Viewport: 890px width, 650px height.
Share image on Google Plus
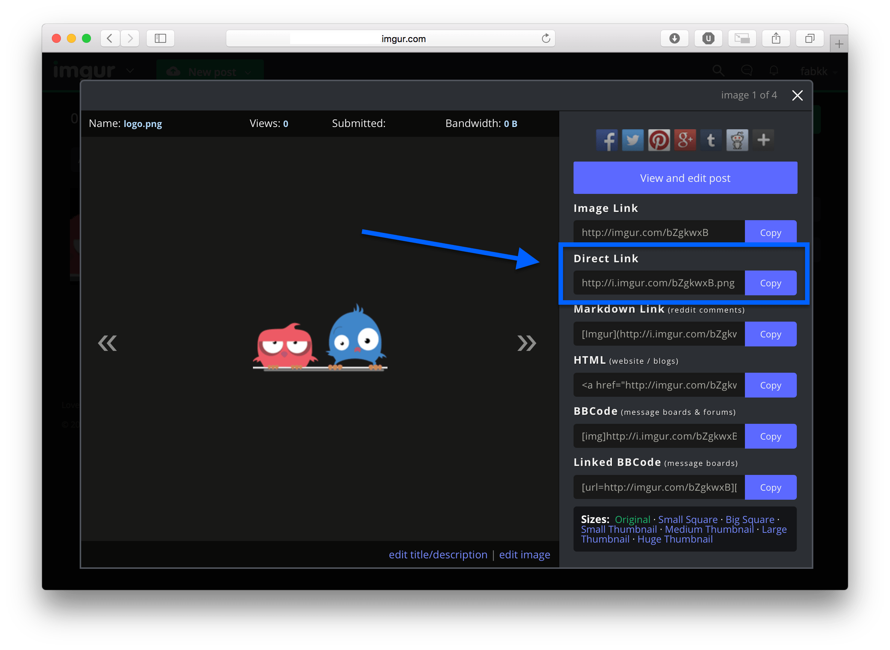[x=685, y=140]
